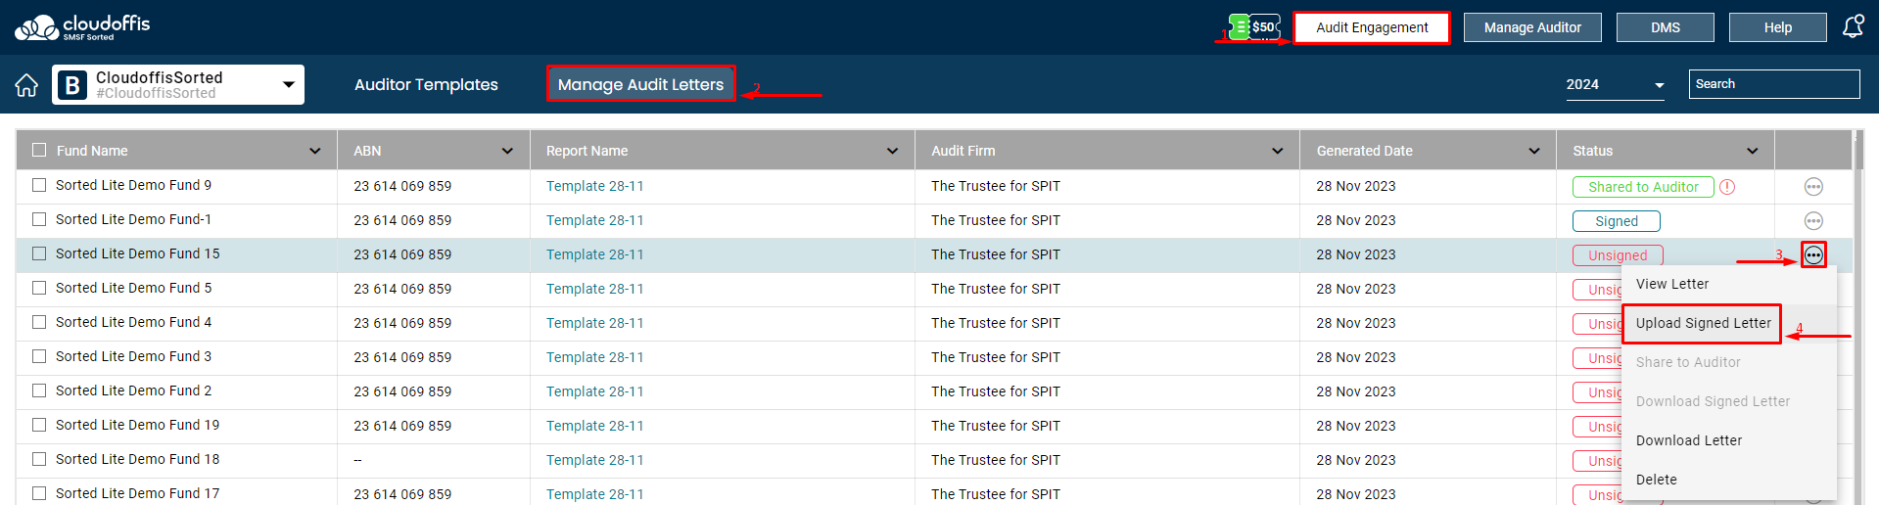Open the Report Name column dropdown
The image size is (1879, 505).
[892, 151]
